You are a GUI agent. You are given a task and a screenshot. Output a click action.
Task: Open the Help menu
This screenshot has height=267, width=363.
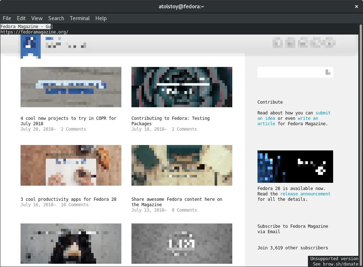point(101,18)
